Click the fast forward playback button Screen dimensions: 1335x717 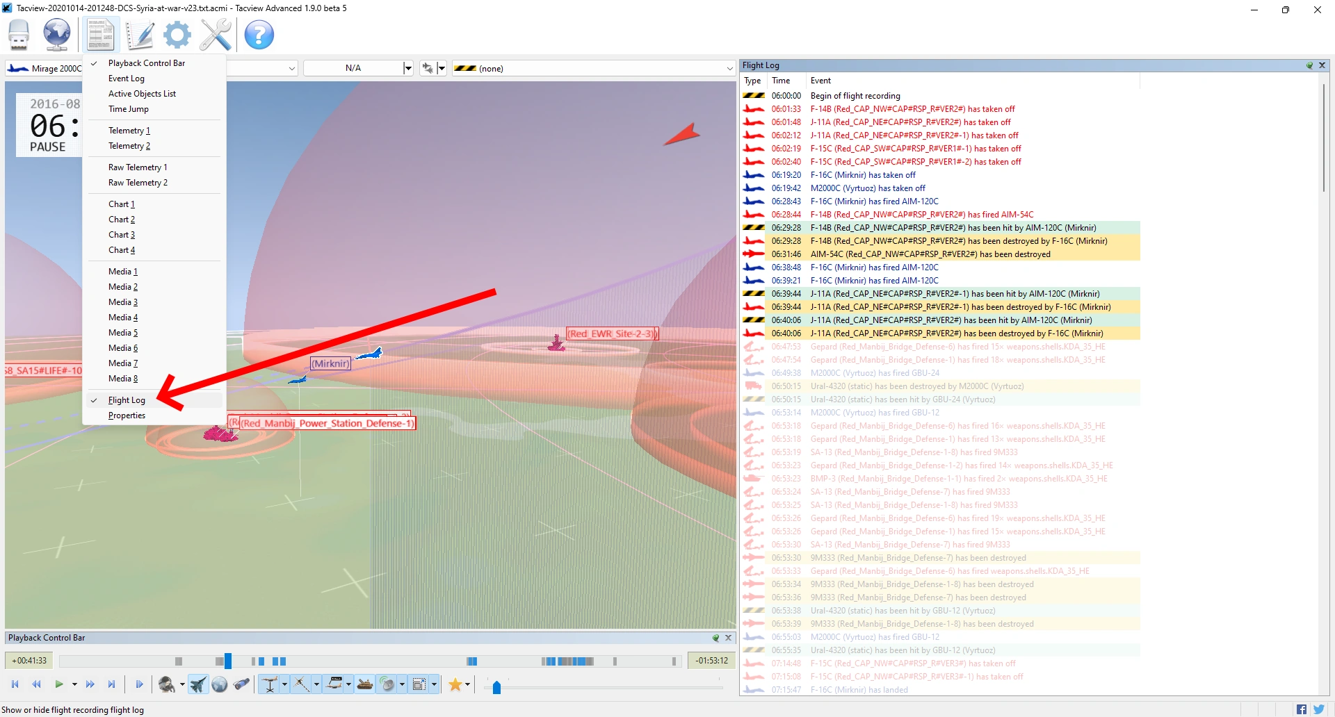90,684
